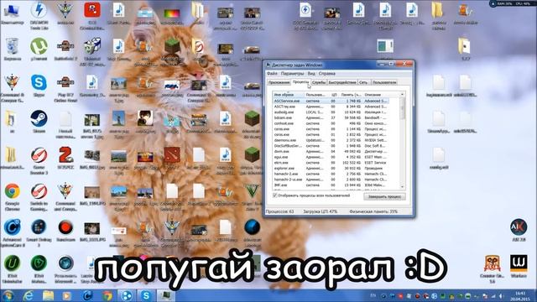Switch to the Службы tab
Screen dimensions: 537x302
(x=319, y=82)
